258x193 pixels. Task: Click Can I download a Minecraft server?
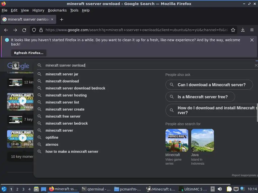209,85
